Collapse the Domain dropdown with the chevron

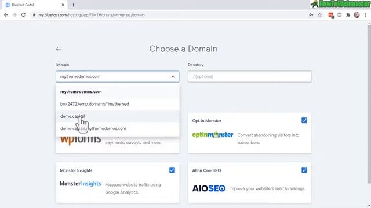pyautogui.click(x=173, y=77)
